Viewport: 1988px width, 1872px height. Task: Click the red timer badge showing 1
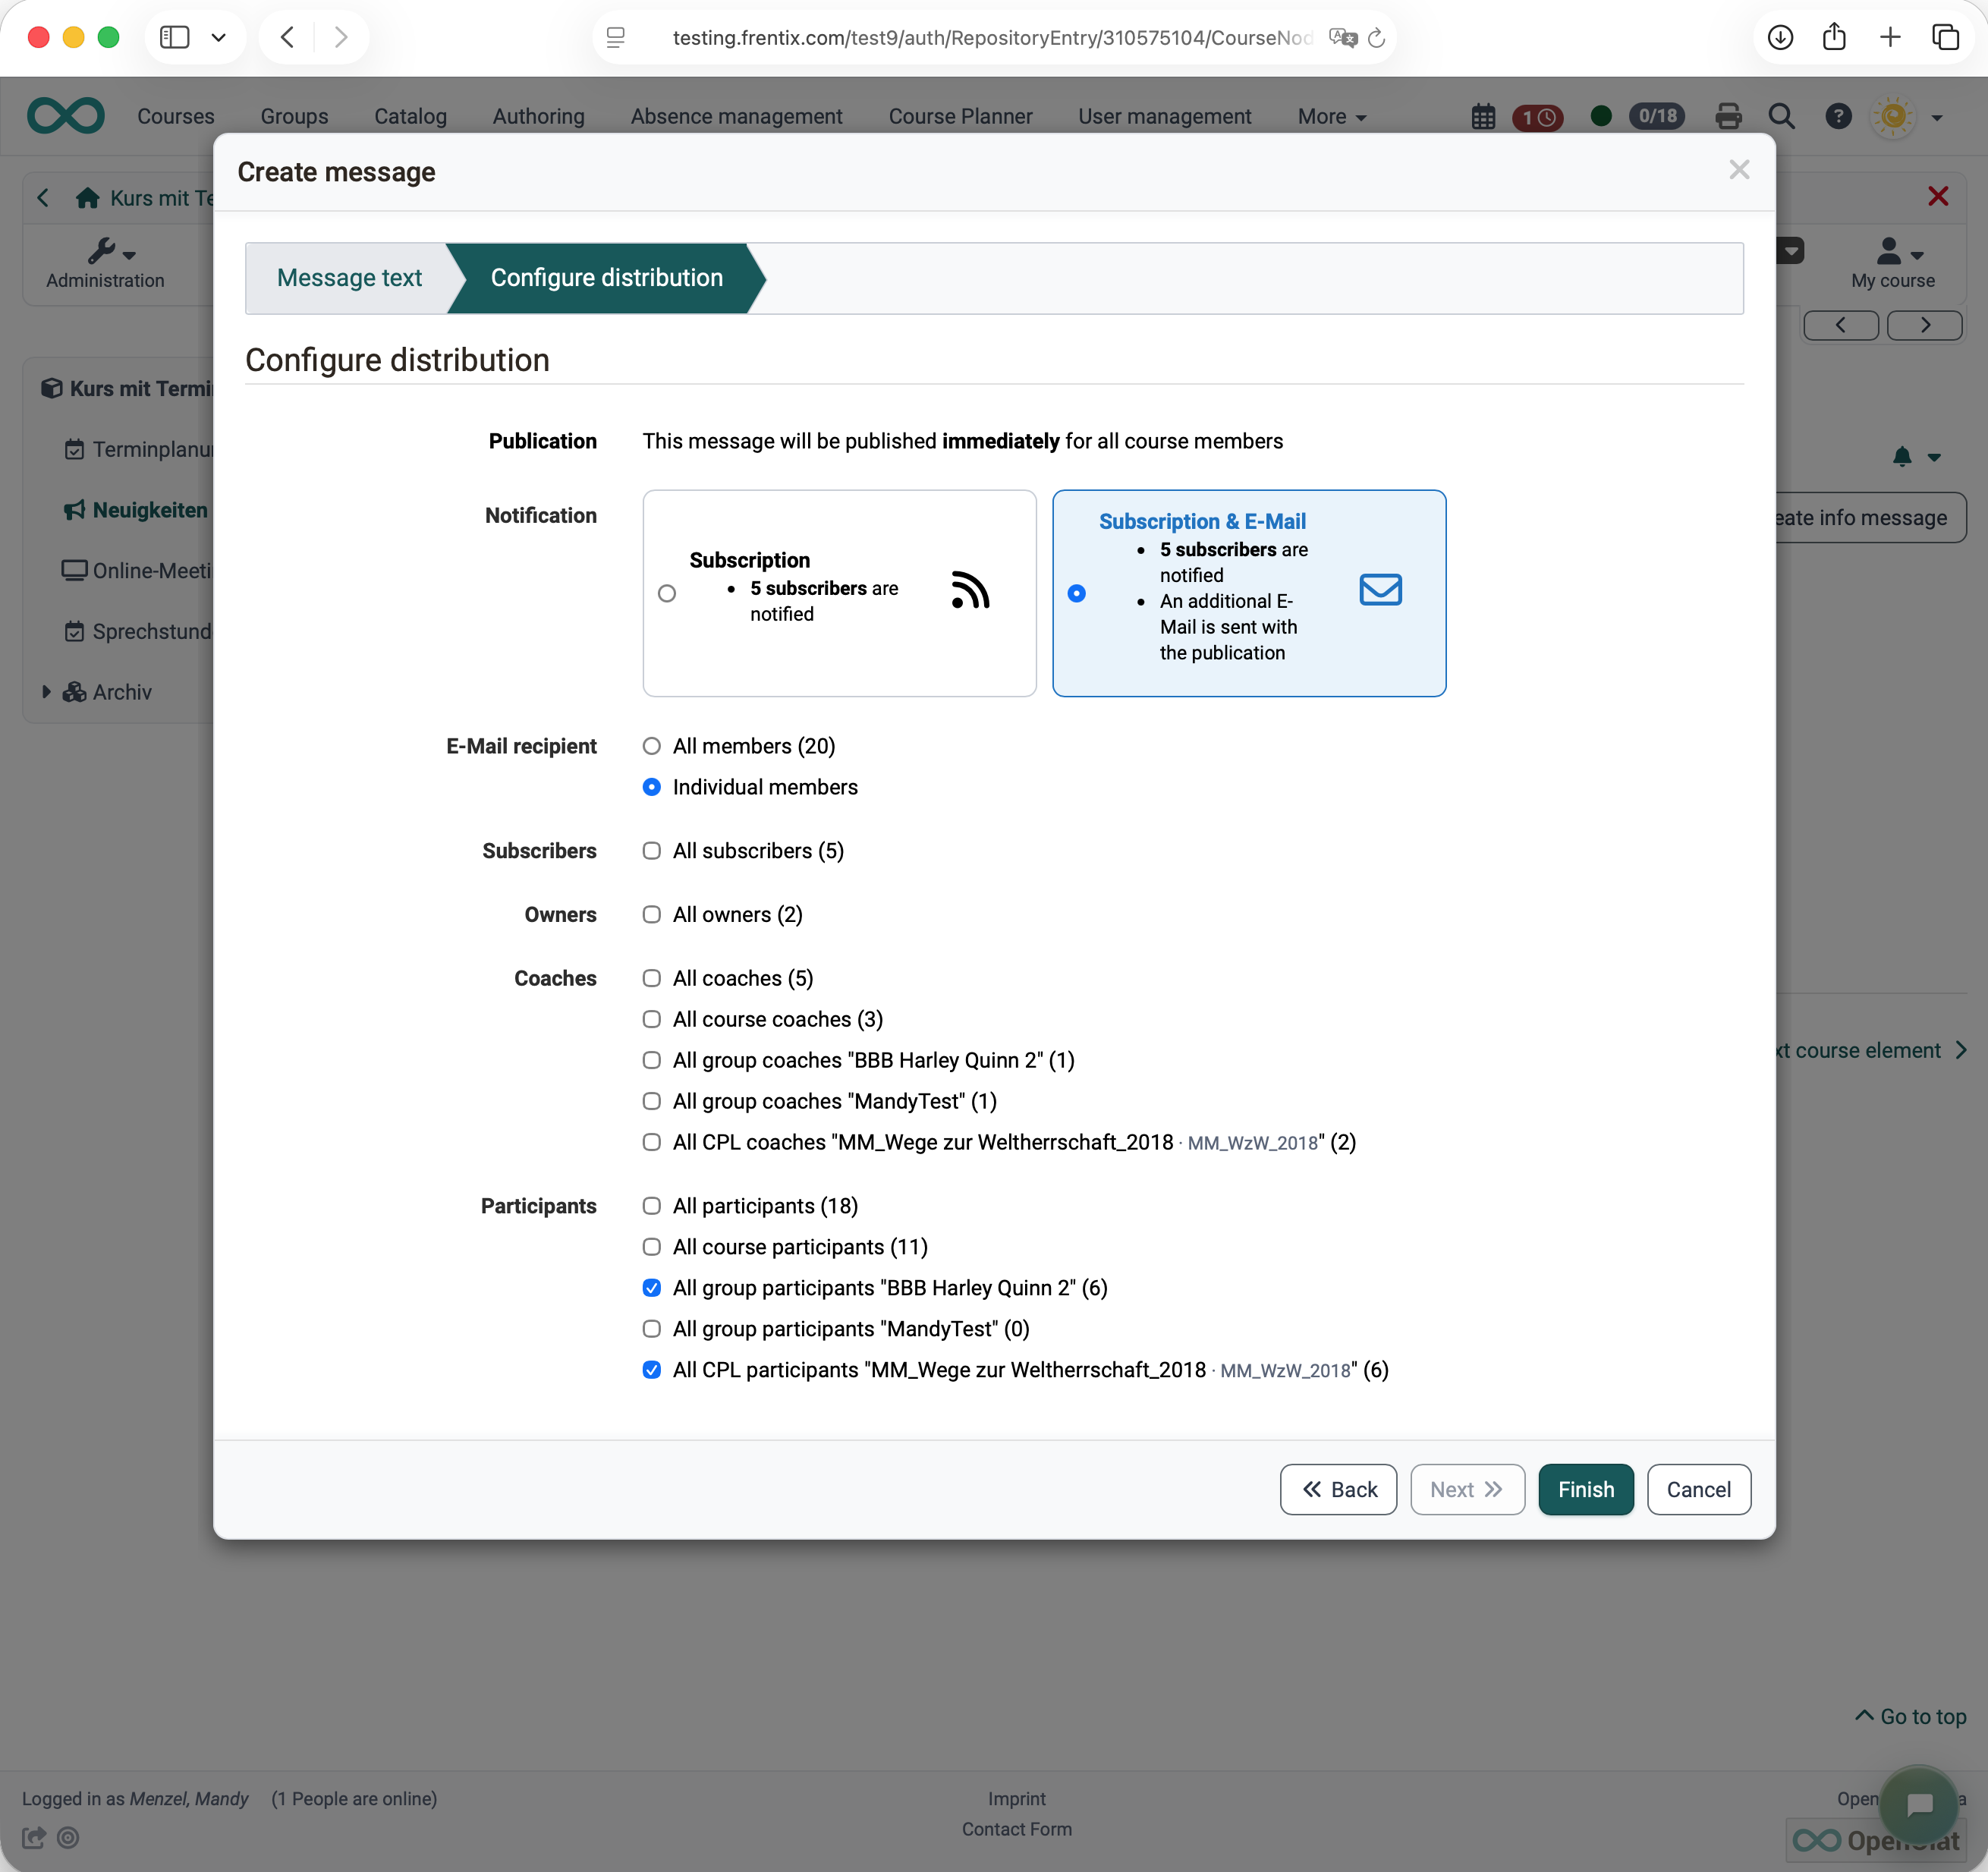point(1537,118)
